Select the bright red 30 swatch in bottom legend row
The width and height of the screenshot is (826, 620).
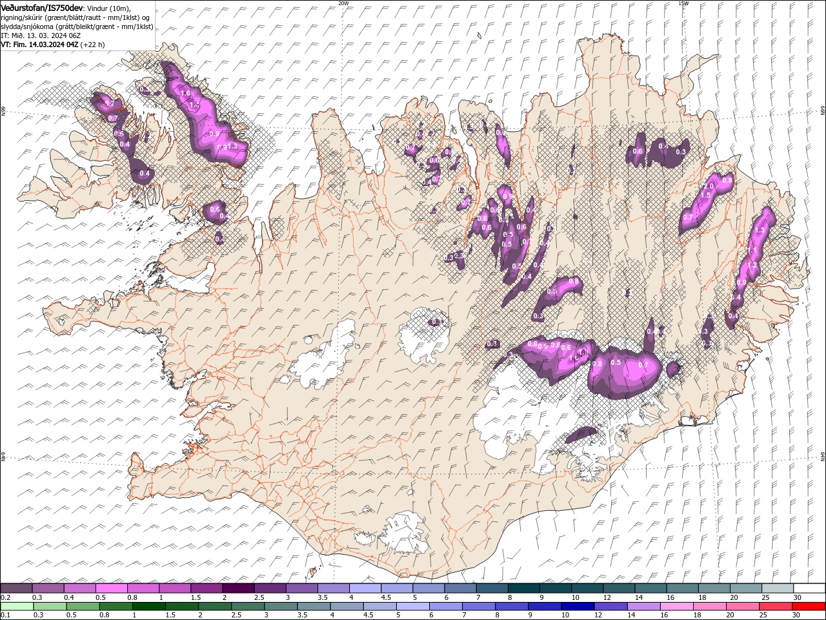[x=809, y=606]
